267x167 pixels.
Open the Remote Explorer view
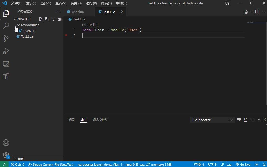pyautogui.click(x=6, y=64)
